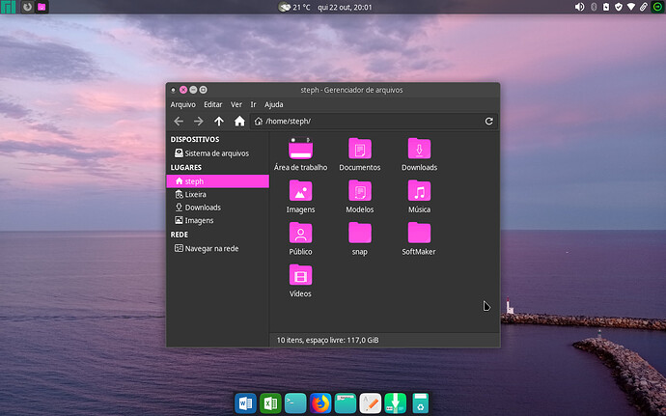Go forward using the right arrow button

[199, 121]
